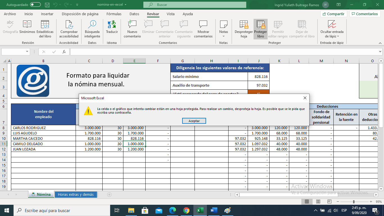The width and height of the screenshot is (384, 216).
Task: Click the Sinónimos icon in Revisión group
Action: (27, 25)
